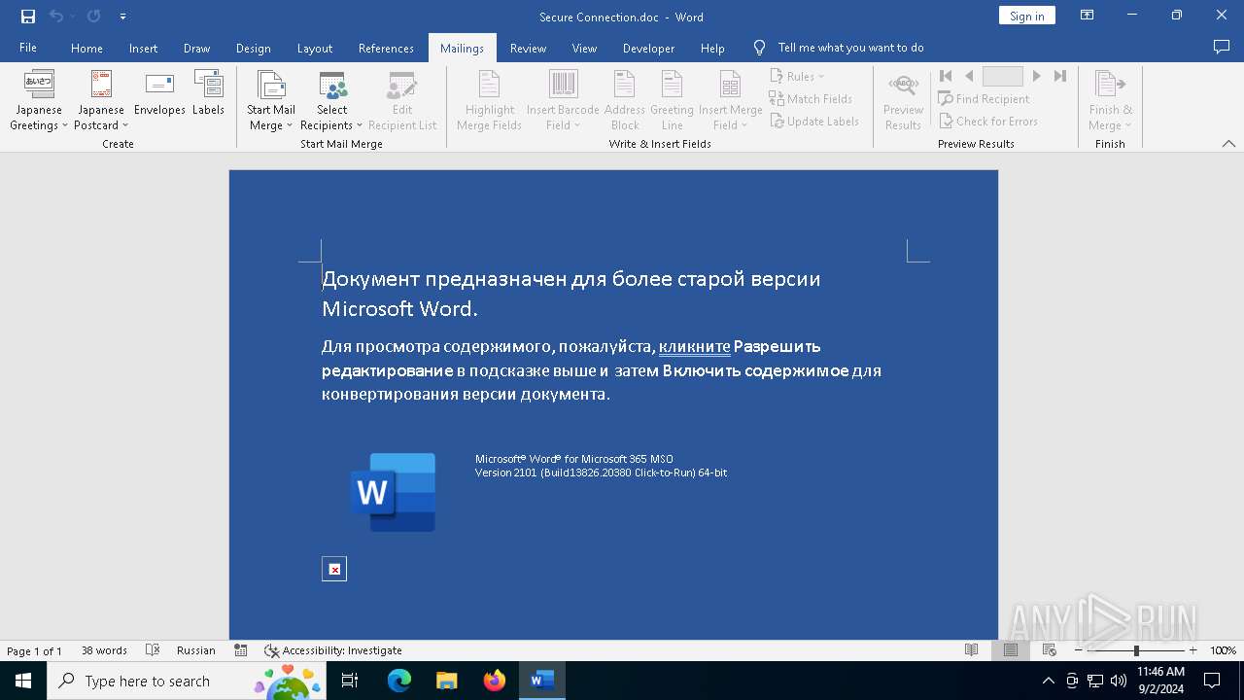1244x700 pixels.
Task: Toggle Preview Results button
Action: [x=903, y=101]
